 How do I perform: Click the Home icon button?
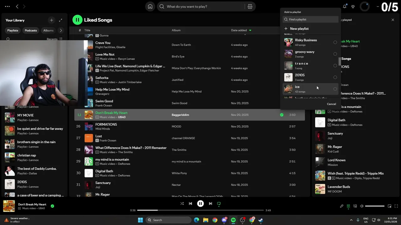[150, 6]
